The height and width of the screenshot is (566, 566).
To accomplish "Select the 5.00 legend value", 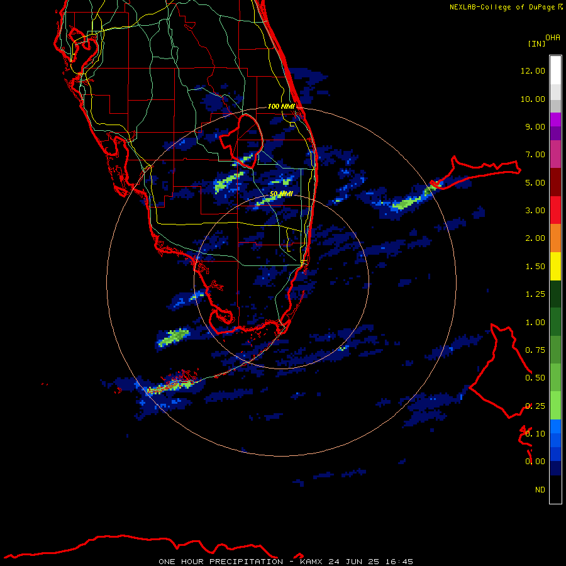I will coord(535,182).
